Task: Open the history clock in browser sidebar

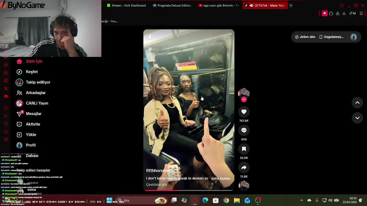Action: tap(6, 124)
